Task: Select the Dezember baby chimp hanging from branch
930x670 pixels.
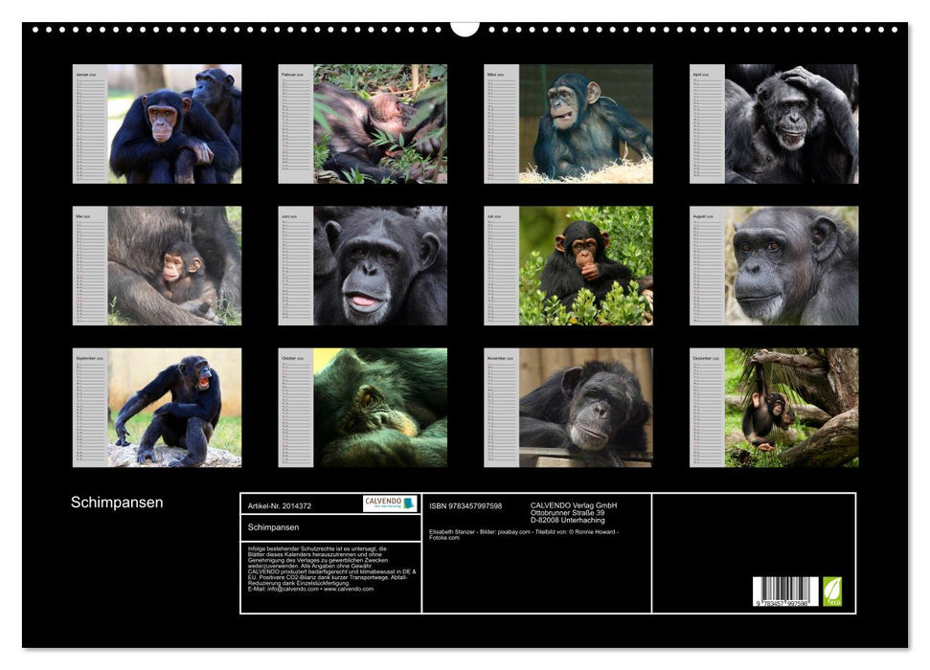Action: click(791, 408)
